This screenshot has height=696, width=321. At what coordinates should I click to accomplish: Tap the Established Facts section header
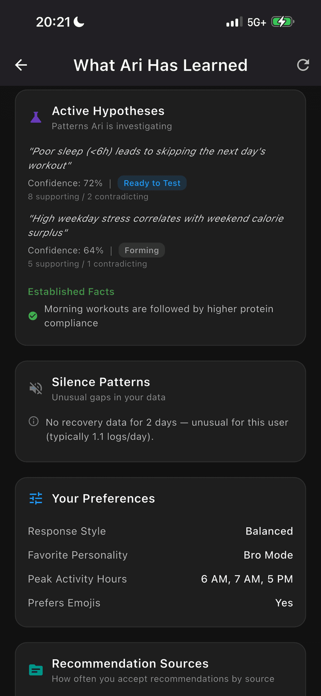click(71, 292)
